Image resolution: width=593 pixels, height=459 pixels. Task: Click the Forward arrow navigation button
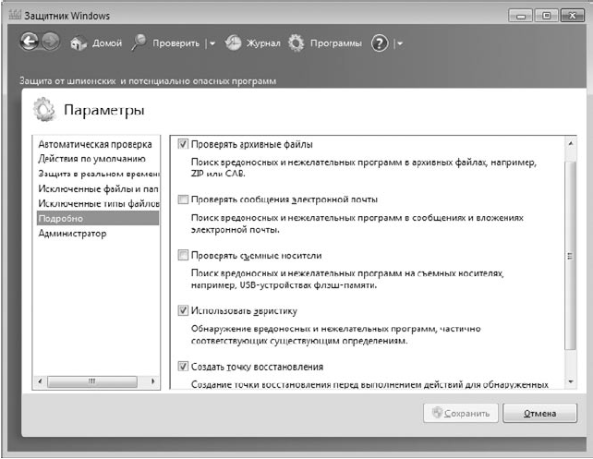click(51, 41)
